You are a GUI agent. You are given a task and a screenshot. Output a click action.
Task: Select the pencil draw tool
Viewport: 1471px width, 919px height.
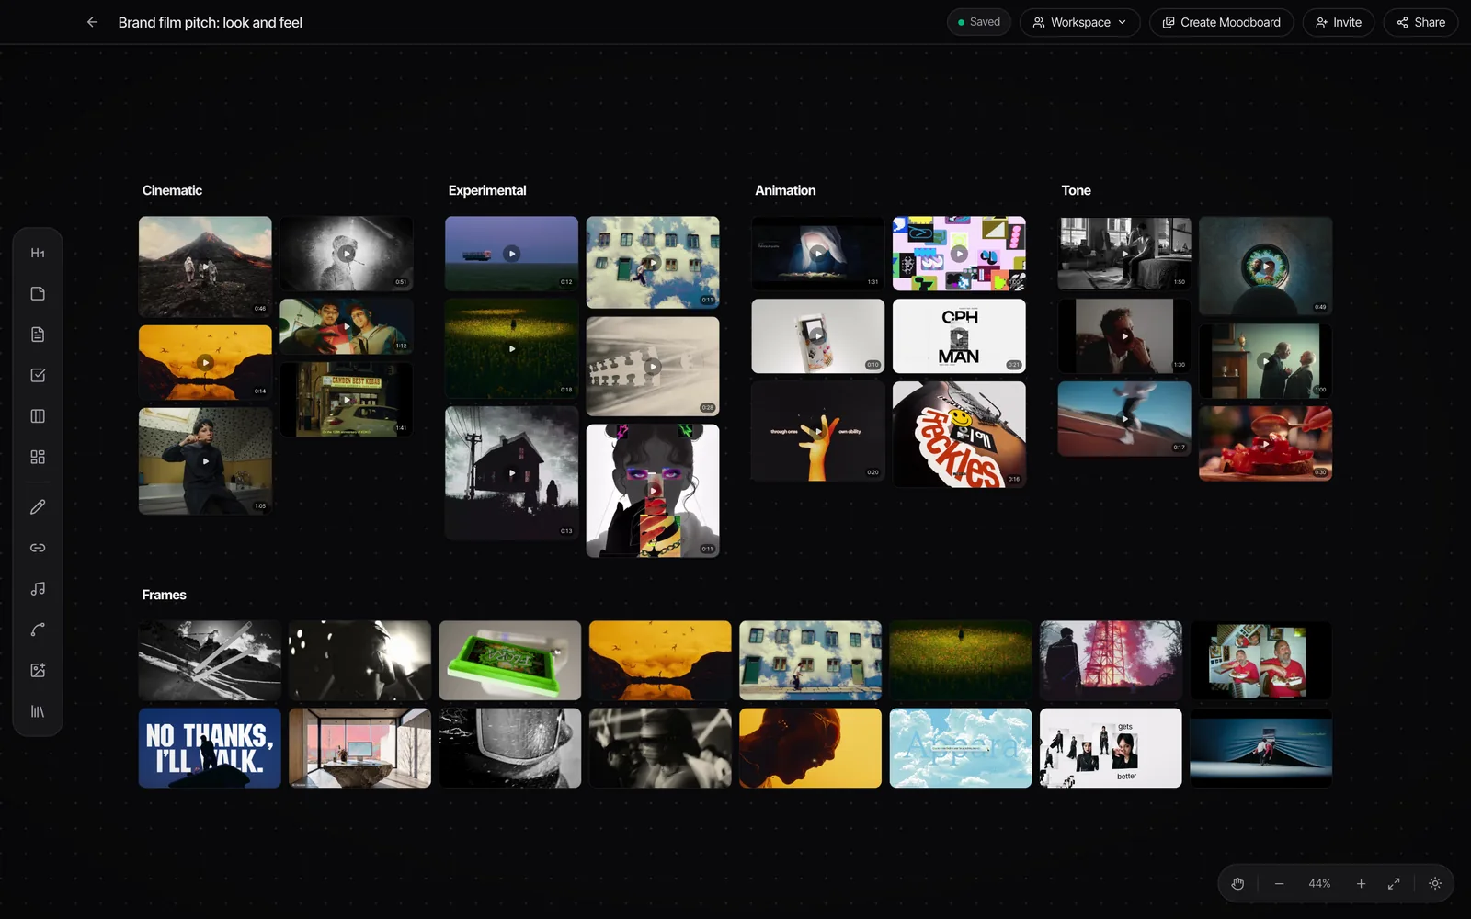point(38,506)
